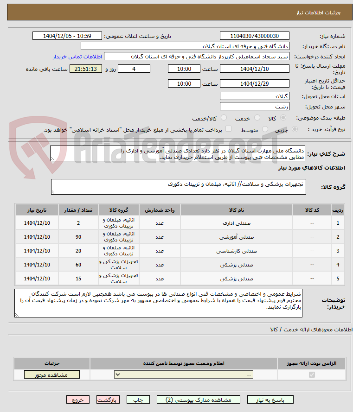
Task: Click quantity 15 in the table
Action: click(x=78, y=279)
